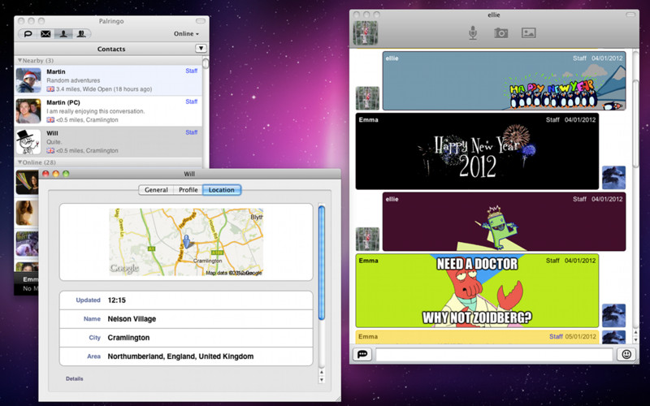The image size is (650, 406).
Task: Open the Why Not Zoidberg meme image
Action: pyautogui.click(x=477, y=291)
